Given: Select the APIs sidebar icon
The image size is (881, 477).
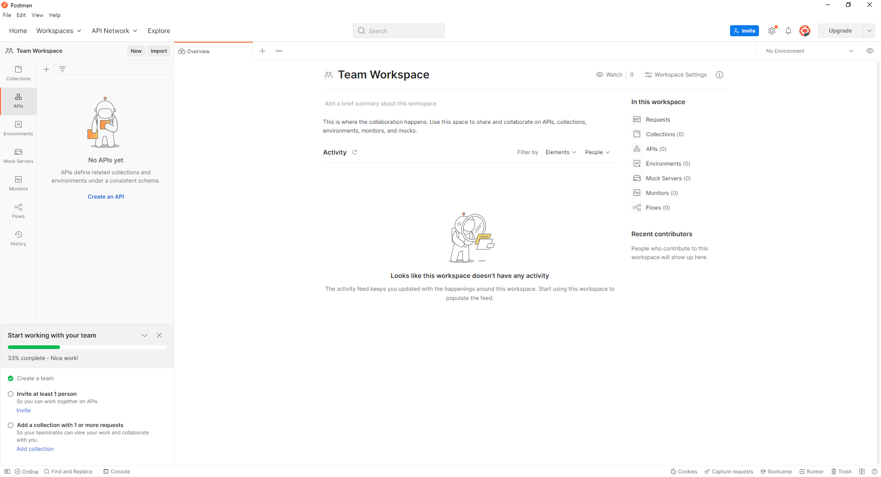Looking at the screenshot, I should pos(18,101).
